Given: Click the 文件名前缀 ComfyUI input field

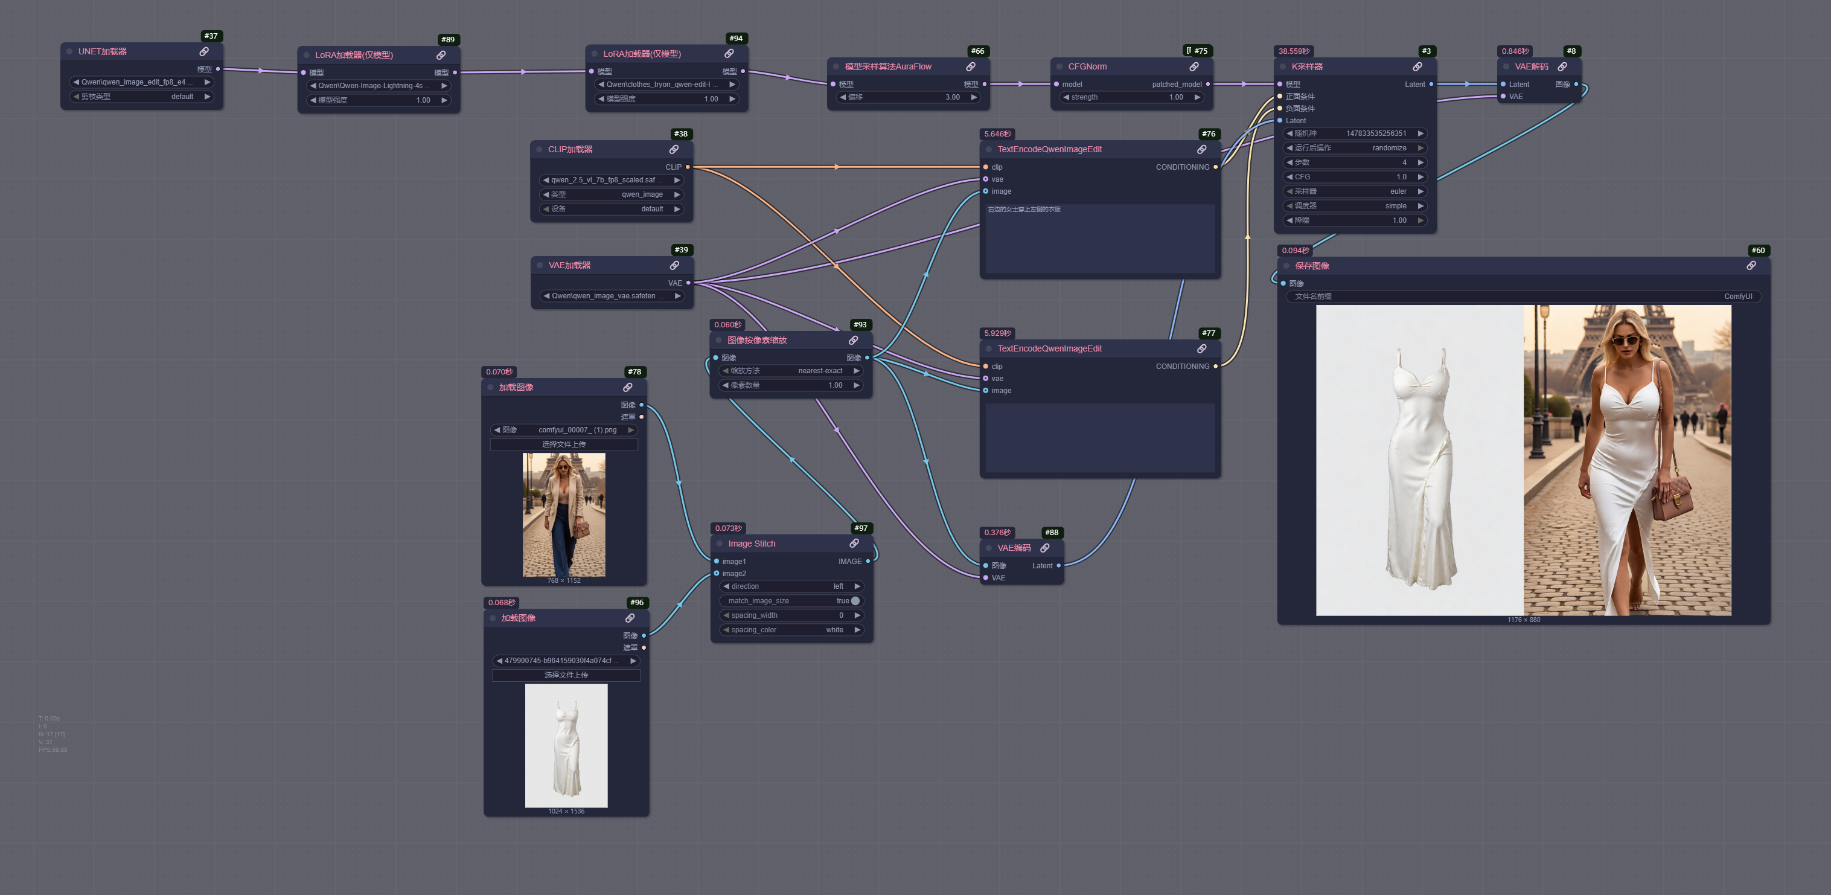Looking at the screenshot, I should coord(1523,297).
